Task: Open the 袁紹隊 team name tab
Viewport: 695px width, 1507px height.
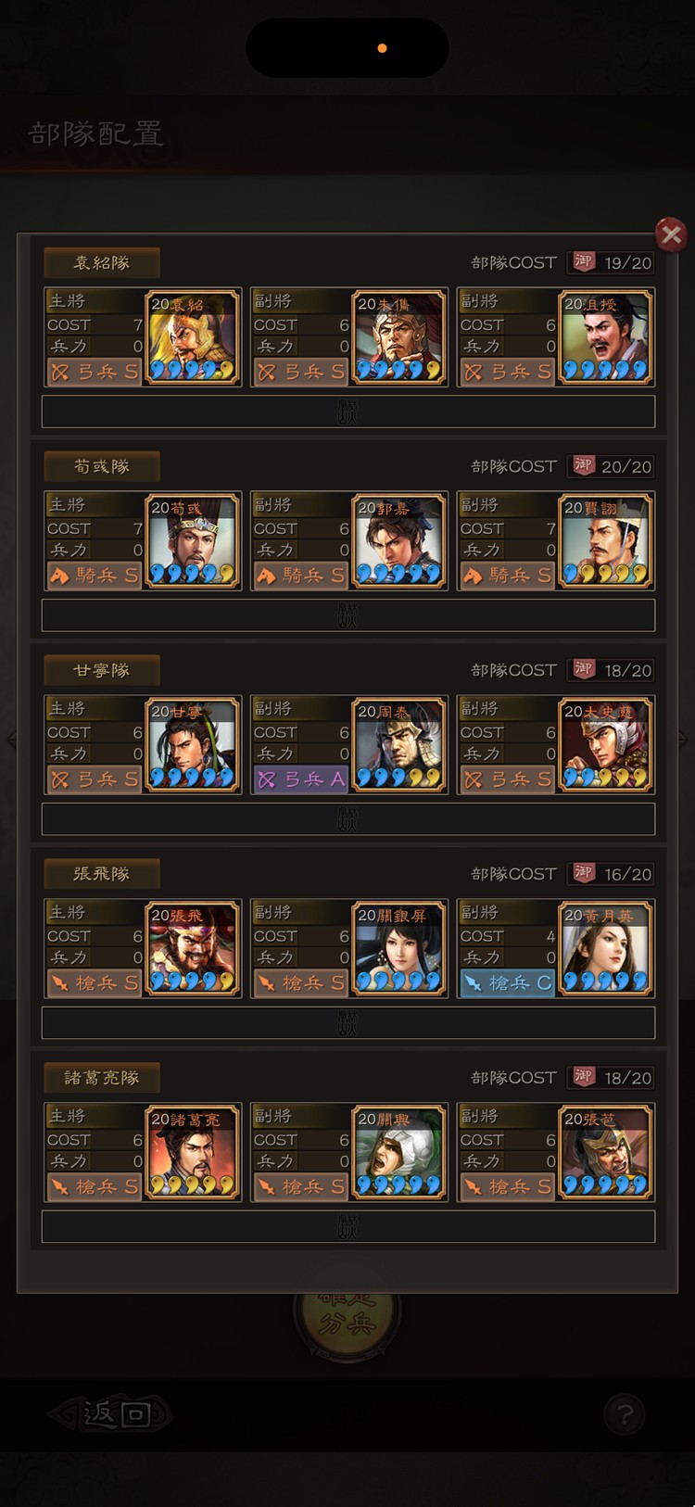Action: tap(102, 262)
